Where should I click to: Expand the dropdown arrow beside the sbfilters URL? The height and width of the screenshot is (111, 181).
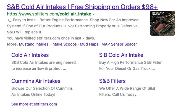pyautogui.click(x=94, y=14)
